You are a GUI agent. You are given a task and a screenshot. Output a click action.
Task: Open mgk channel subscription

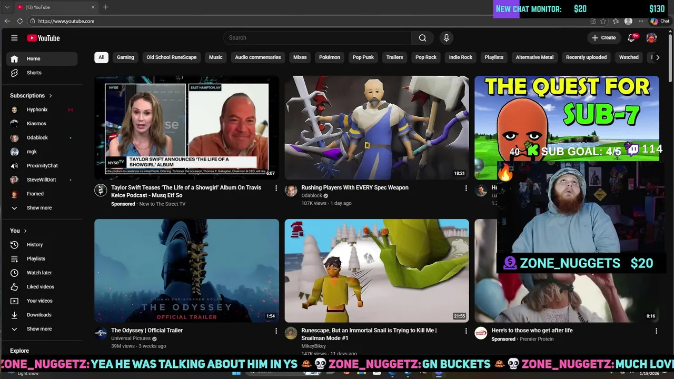(42, 152)
